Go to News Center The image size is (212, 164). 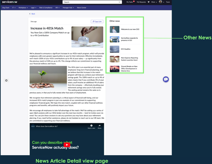[81, 8]
